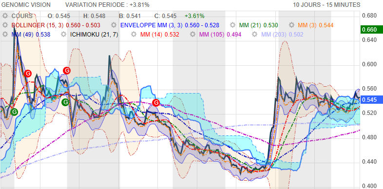383x189 pixels.
Task: Click the MM (105) value 0.494
Action: point(234,35)
